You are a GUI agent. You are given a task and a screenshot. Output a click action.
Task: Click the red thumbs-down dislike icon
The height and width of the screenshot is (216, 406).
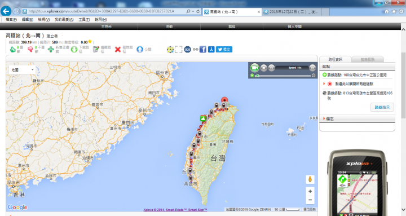[x=30, y=49]
